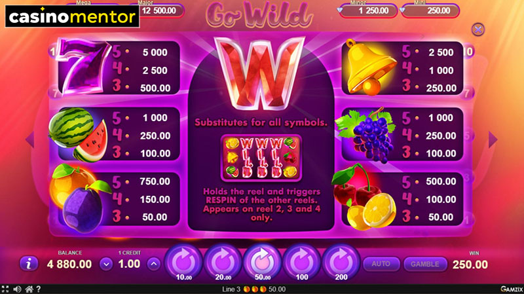Toggle fullscreen mode icon

click(5, 289)
